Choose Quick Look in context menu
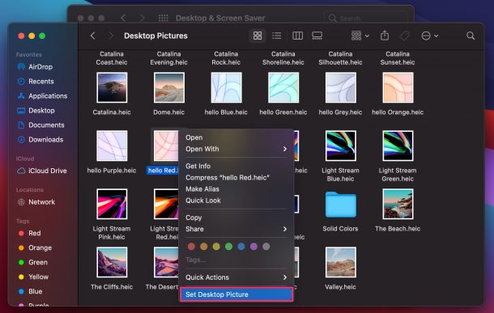The width and height of the screenshot is (494, 313). [x=236, y=200]
